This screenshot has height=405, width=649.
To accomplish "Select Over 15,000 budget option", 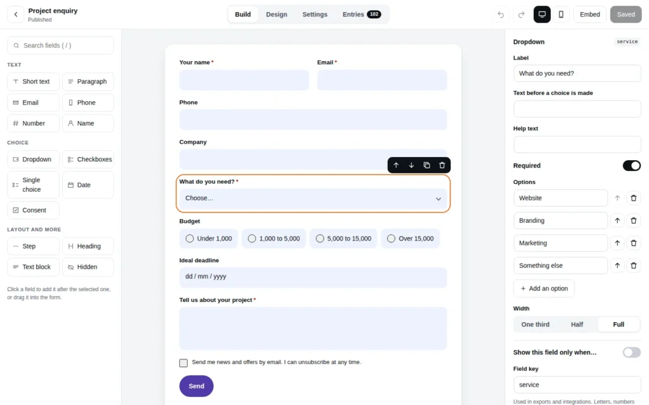I will pyautogui.click(x=410, y=239).
